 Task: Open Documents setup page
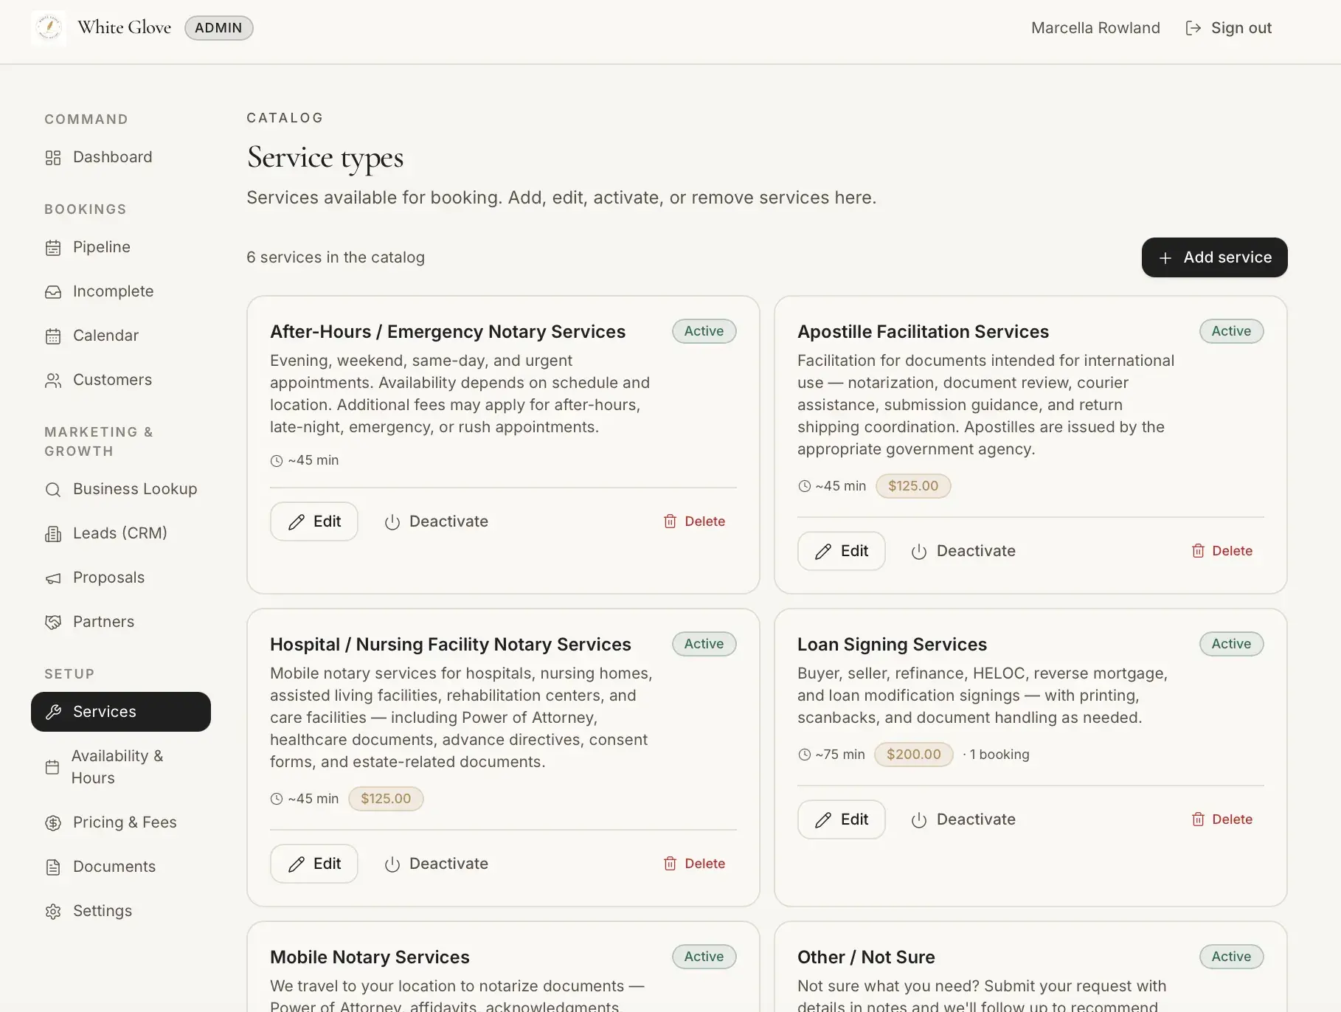(121, 867)
